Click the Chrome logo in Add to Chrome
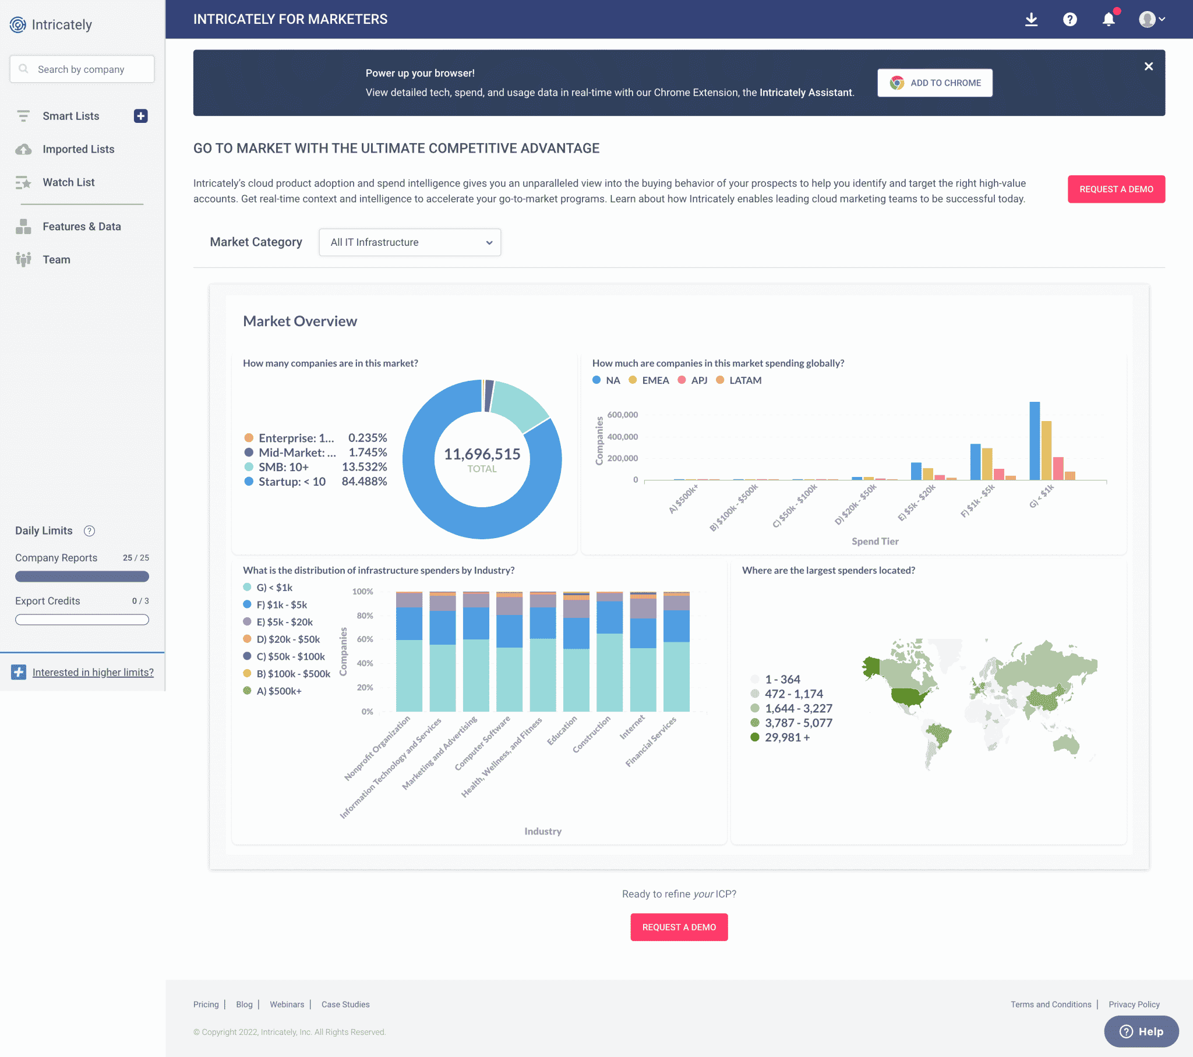1193x1057 pixels. click(897, 83)
